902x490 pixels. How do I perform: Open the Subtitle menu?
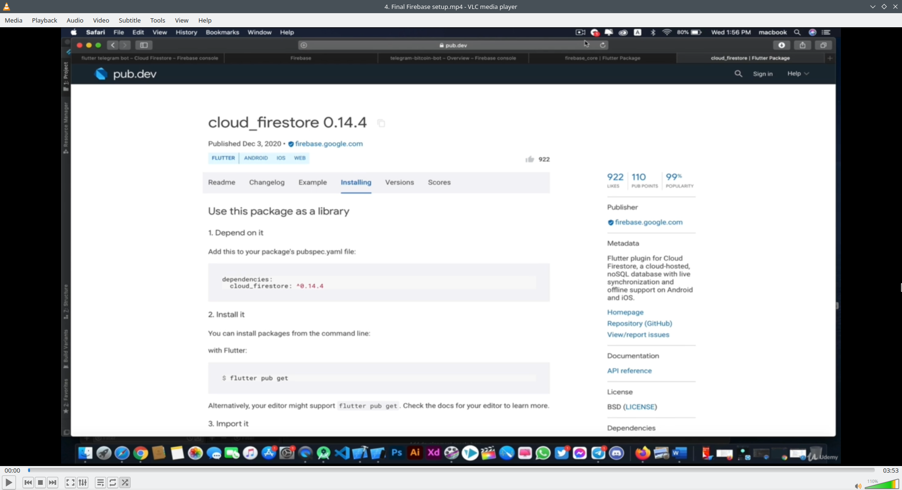coord(130,20)
